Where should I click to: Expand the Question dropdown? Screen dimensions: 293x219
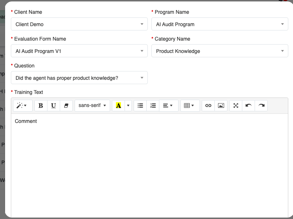79,78
